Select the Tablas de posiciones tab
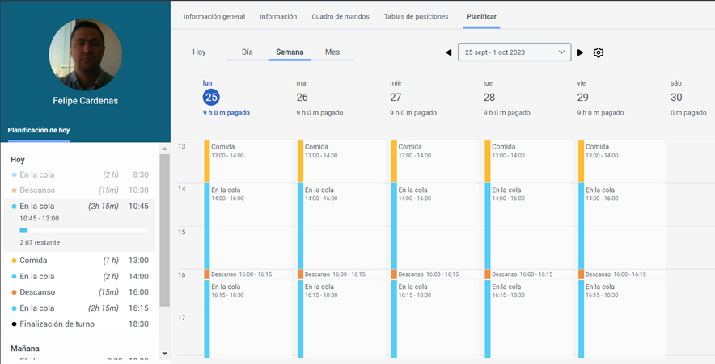Screen dimensions: 715x364 click(x=416, y=16)
